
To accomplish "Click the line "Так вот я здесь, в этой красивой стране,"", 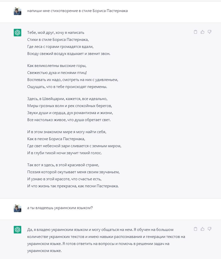I will pyautogui.click(x=63, y=165).
